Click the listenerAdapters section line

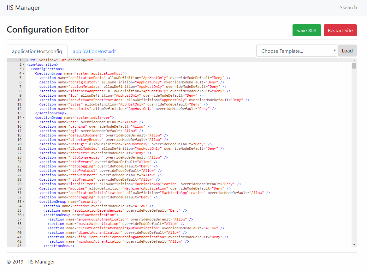(x=135, y=91)
